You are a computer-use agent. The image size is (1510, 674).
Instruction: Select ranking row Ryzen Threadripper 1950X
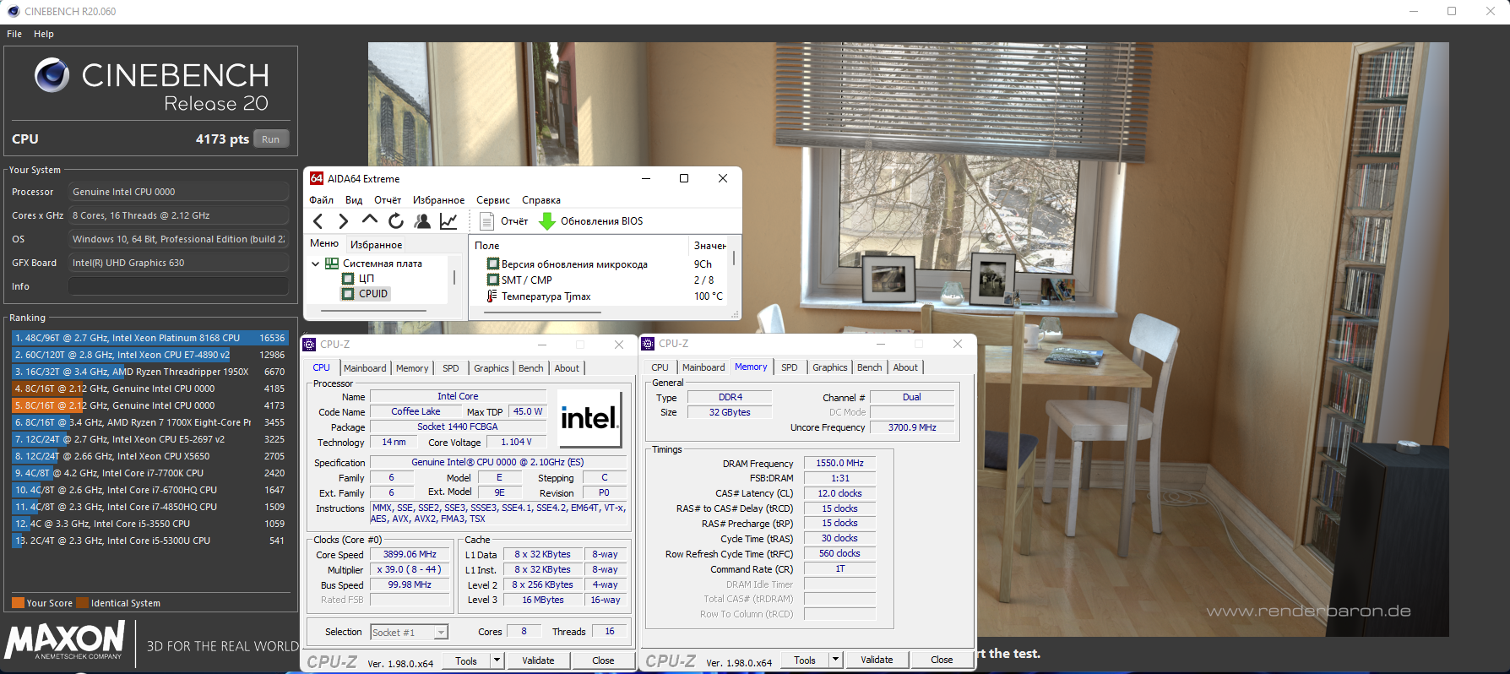[x=149, y=372]
